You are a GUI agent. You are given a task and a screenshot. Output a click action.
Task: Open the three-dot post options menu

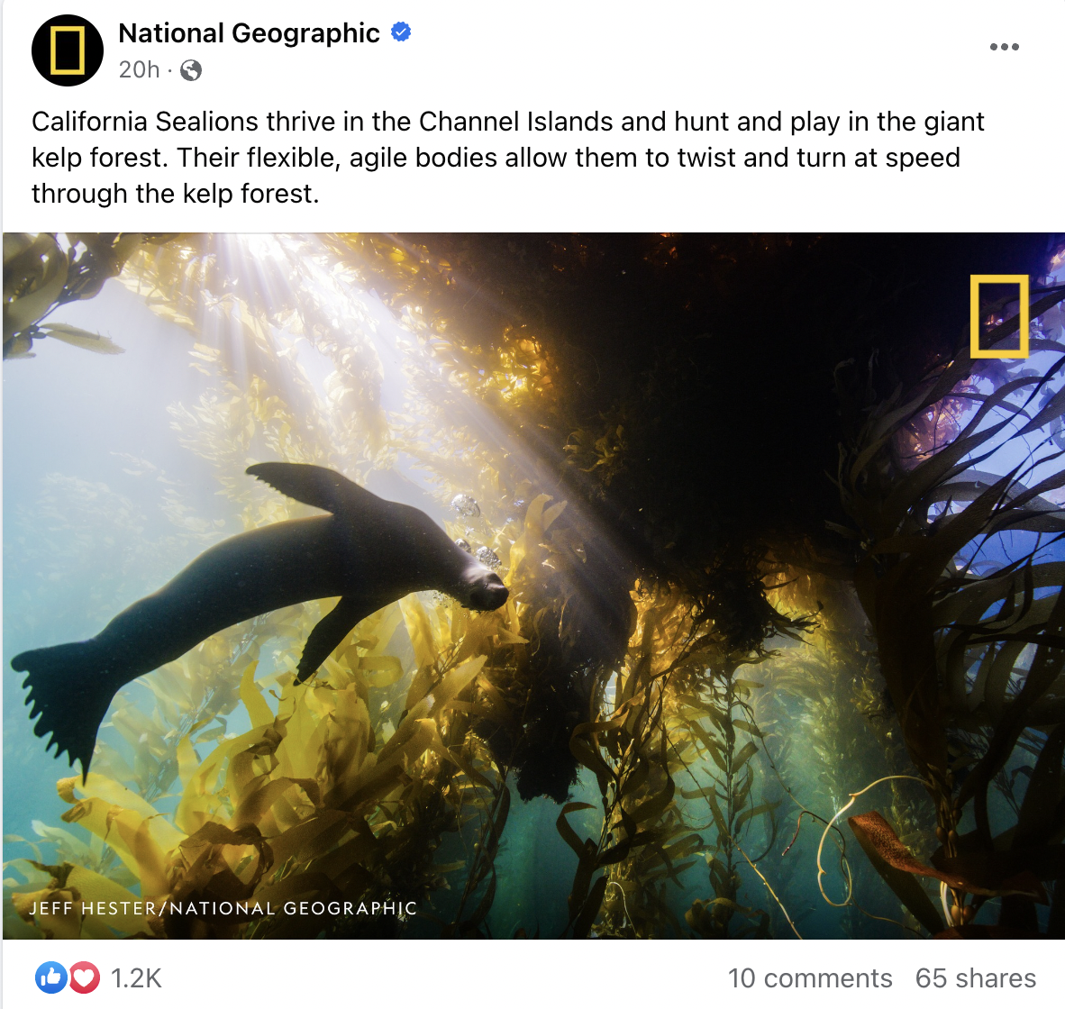[1004, 47]
